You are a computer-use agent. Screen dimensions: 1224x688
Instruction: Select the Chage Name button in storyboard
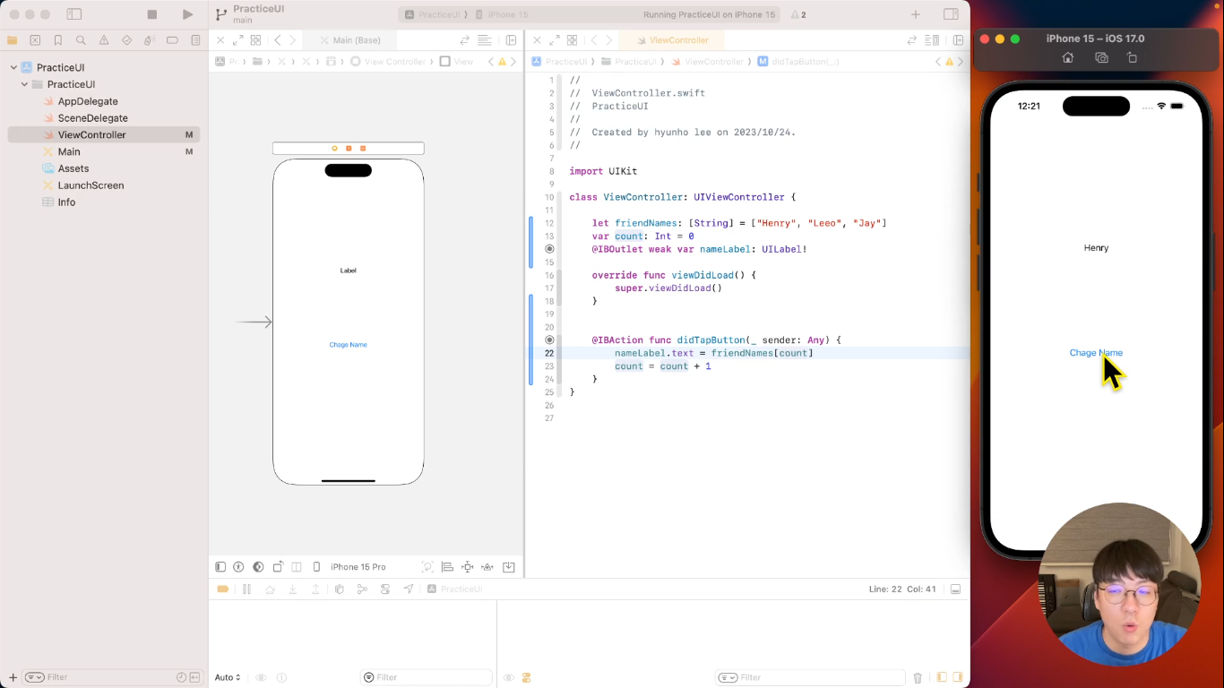348,345
